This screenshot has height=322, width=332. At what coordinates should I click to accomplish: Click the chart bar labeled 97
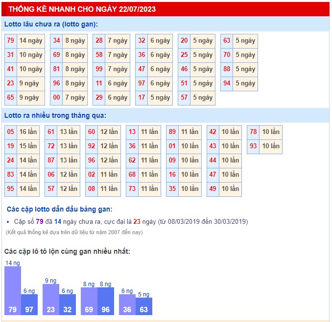coord(29,304)
